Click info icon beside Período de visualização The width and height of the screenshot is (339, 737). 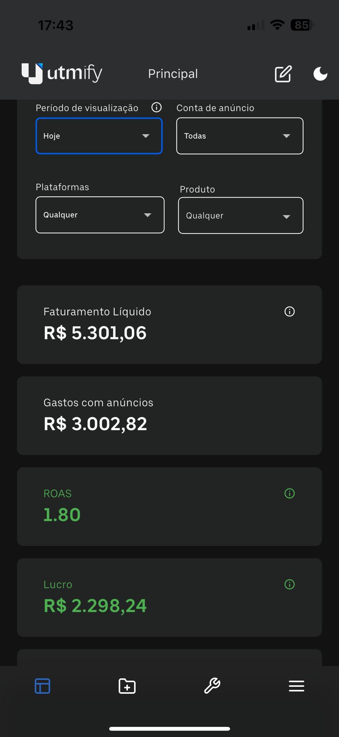157,107
